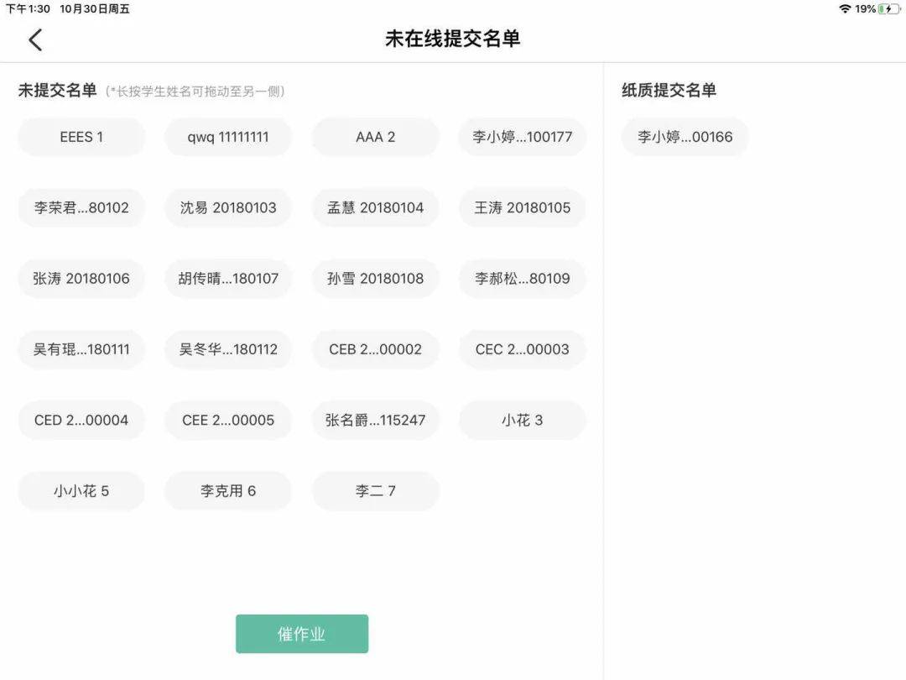Screen dimensions: 906x680
Task: Select student chip 李二 7
Action: pos(376,491)
